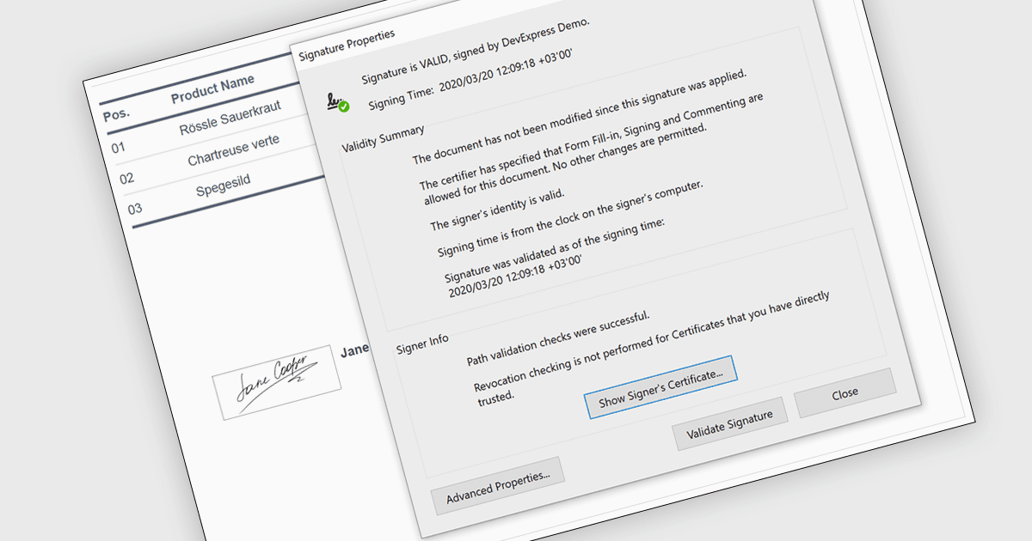1032x541 pixels.
Task: Select position 02 cell
Action: [126, 179]
